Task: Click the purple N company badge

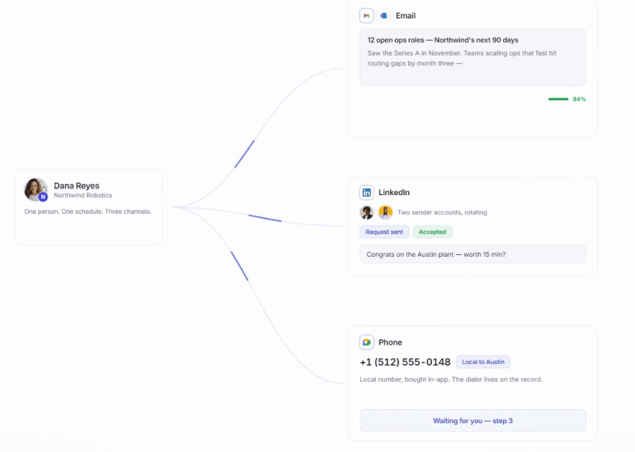Action: (43, 197)
